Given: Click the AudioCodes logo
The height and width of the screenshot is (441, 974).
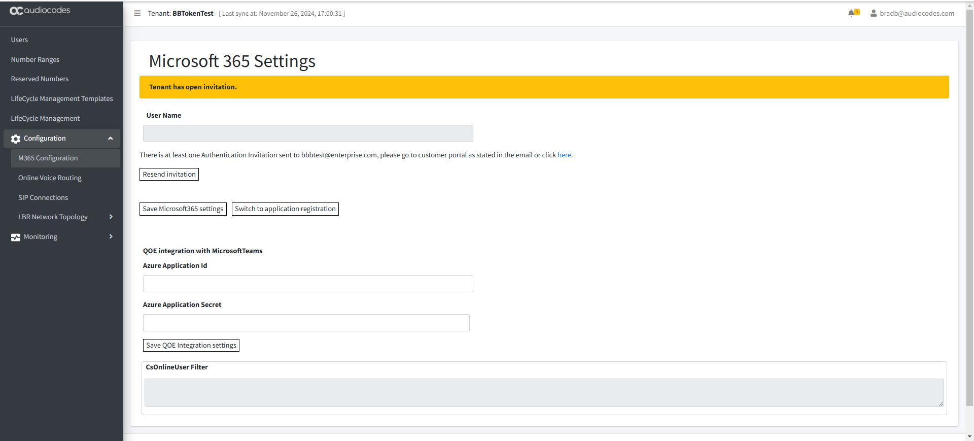Looking at the screenshot, I should coord(40,11).
